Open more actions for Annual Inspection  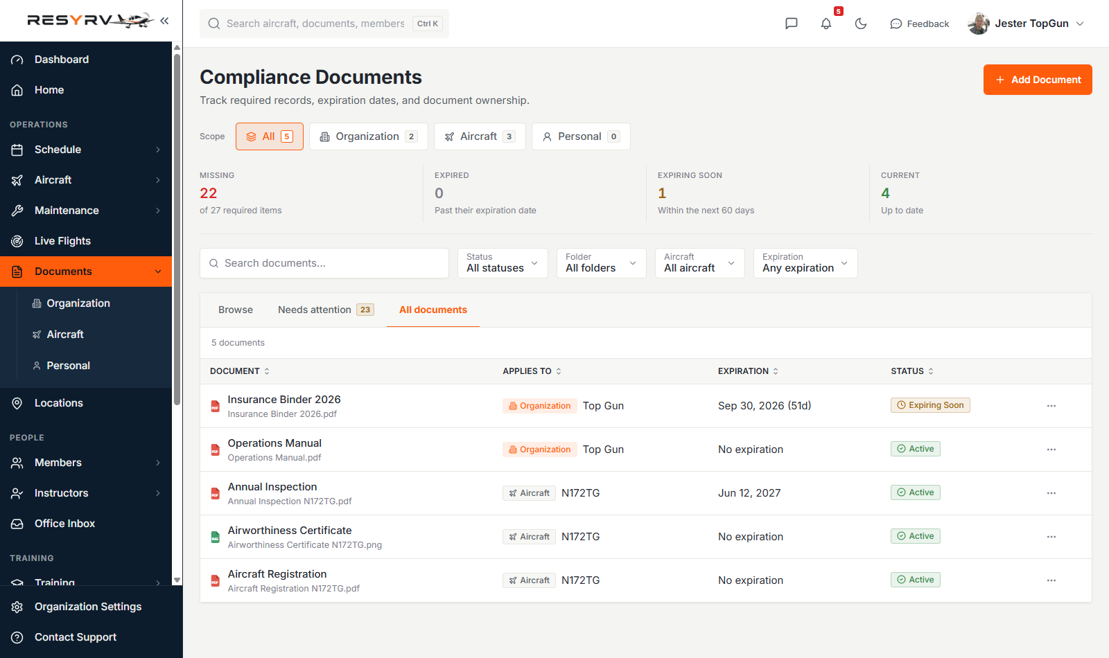(x=1051, y=493)
